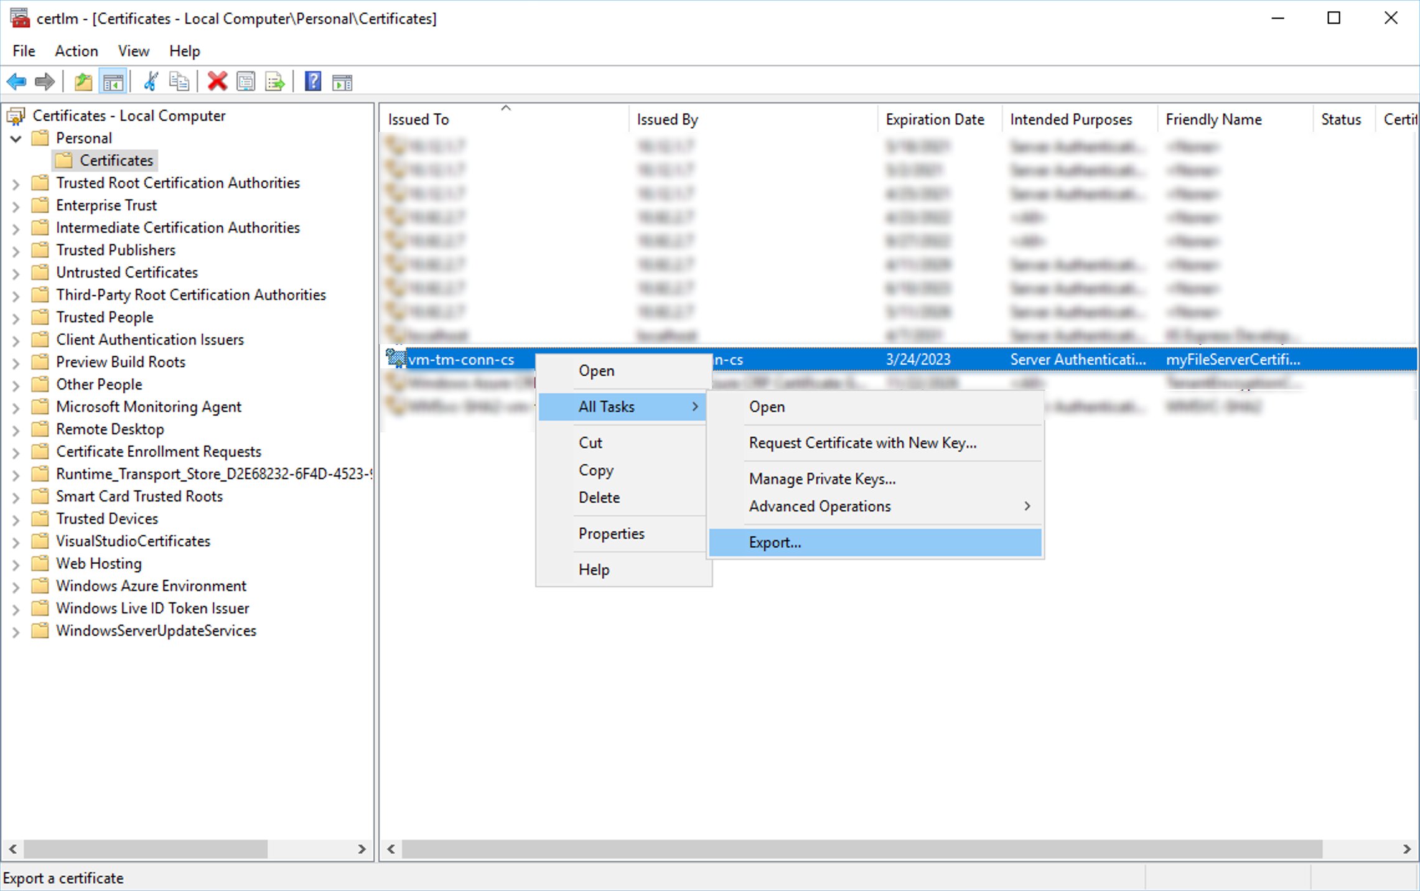Toggle the Show/Hide Console Tree icon
The image size is (1420, 891).
pos(113,82)
